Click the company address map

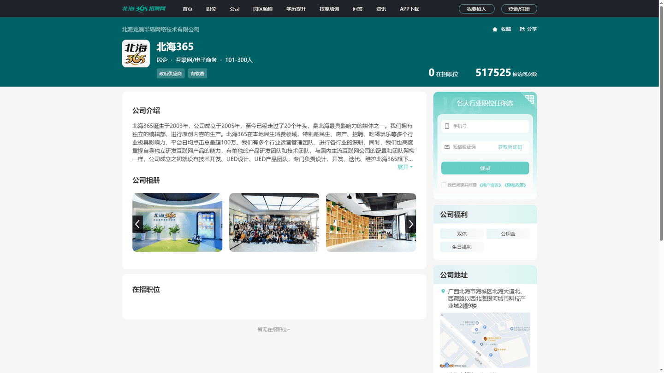[x=485, y=340]
